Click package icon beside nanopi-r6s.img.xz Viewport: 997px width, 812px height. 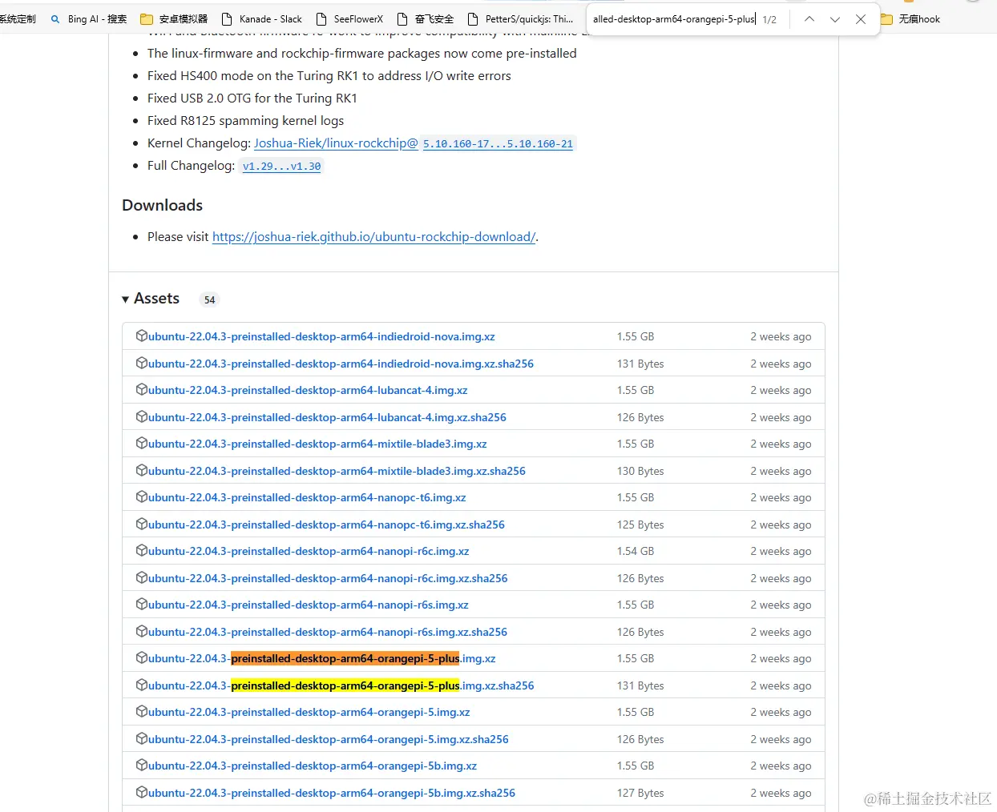tap(142, 604)
